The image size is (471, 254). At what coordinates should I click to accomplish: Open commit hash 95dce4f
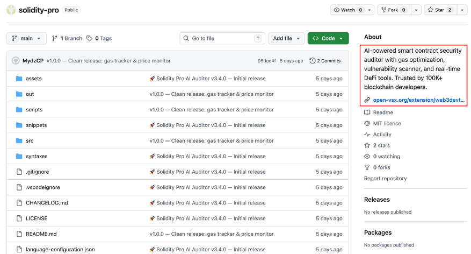(266, 61)
